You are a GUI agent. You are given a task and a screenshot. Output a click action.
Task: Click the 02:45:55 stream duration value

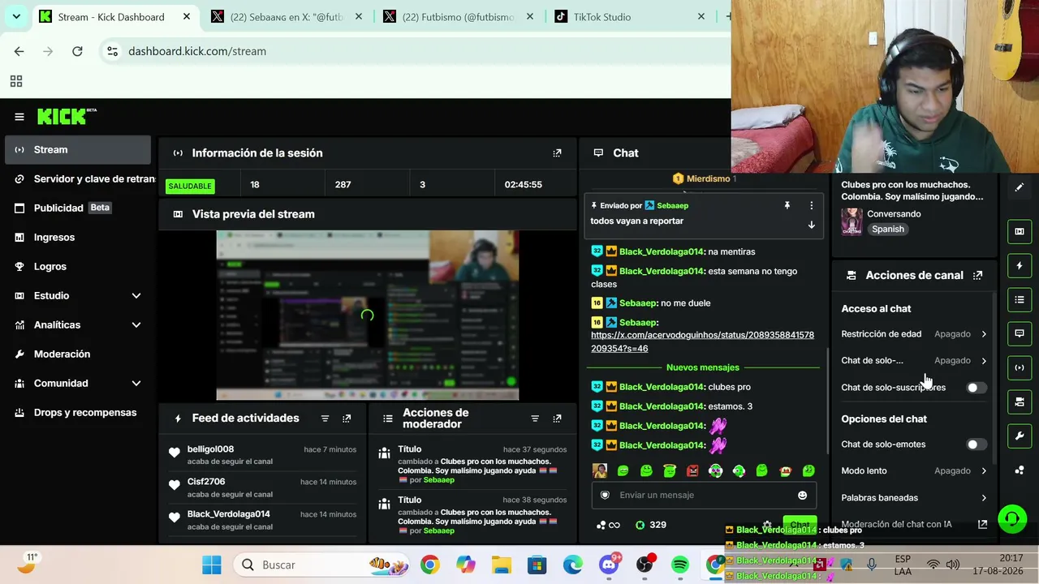[x=523, y=185]
